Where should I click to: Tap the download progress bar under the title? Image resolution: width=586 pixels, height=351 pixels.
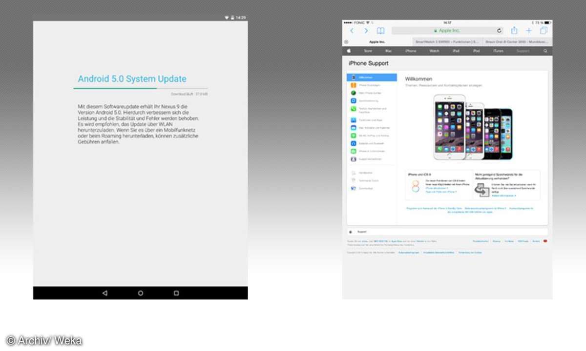tap(141, 88)
